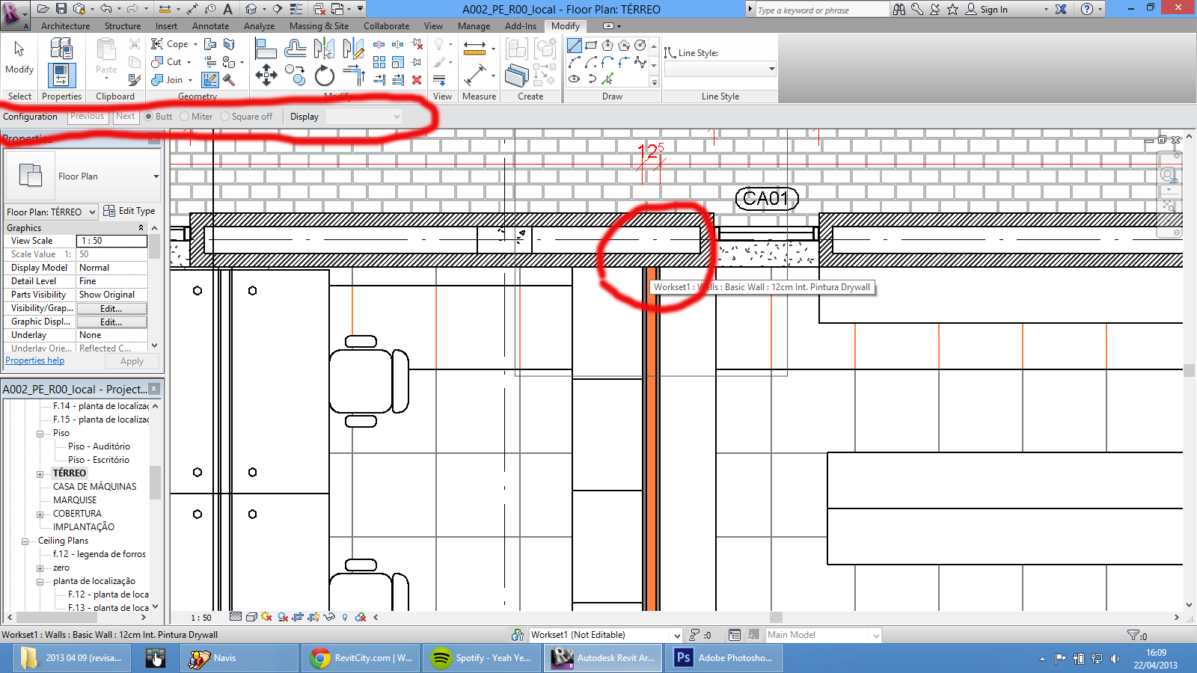Collapse the Piso tree node
Image resolution: width=1197 pixels, height=673 pixels.
click(40, 434)
